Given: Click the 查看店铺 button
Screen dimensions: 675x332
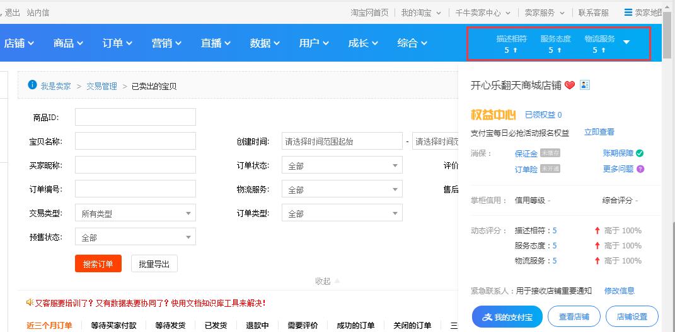Looking at the screenshot, I should (x=574, y=317).
